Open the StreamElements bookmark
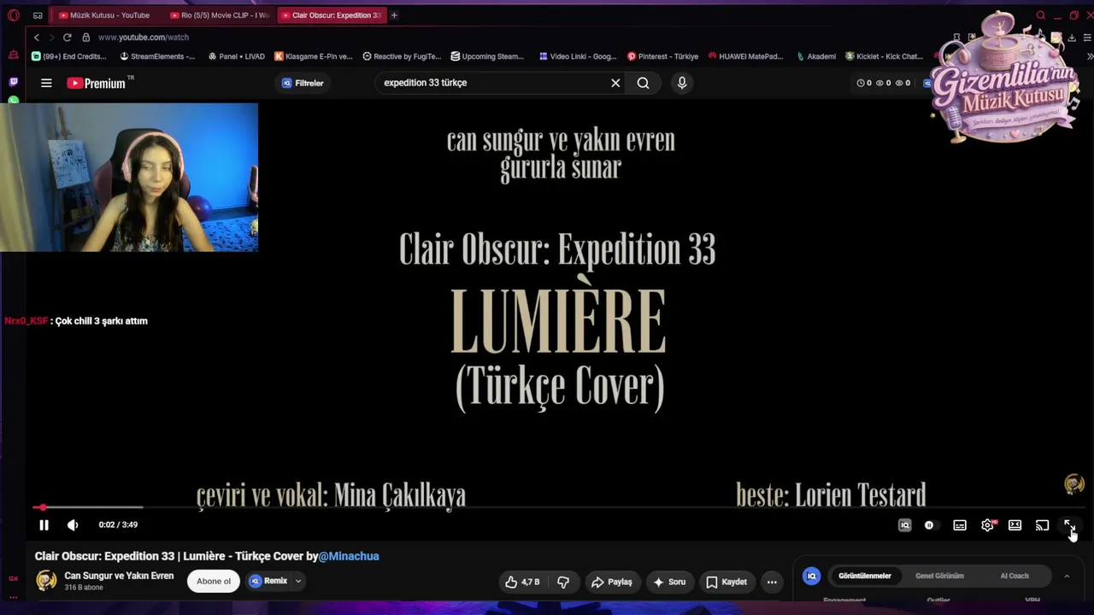This screenshot has height=615, width=1094. pos(157,56)
